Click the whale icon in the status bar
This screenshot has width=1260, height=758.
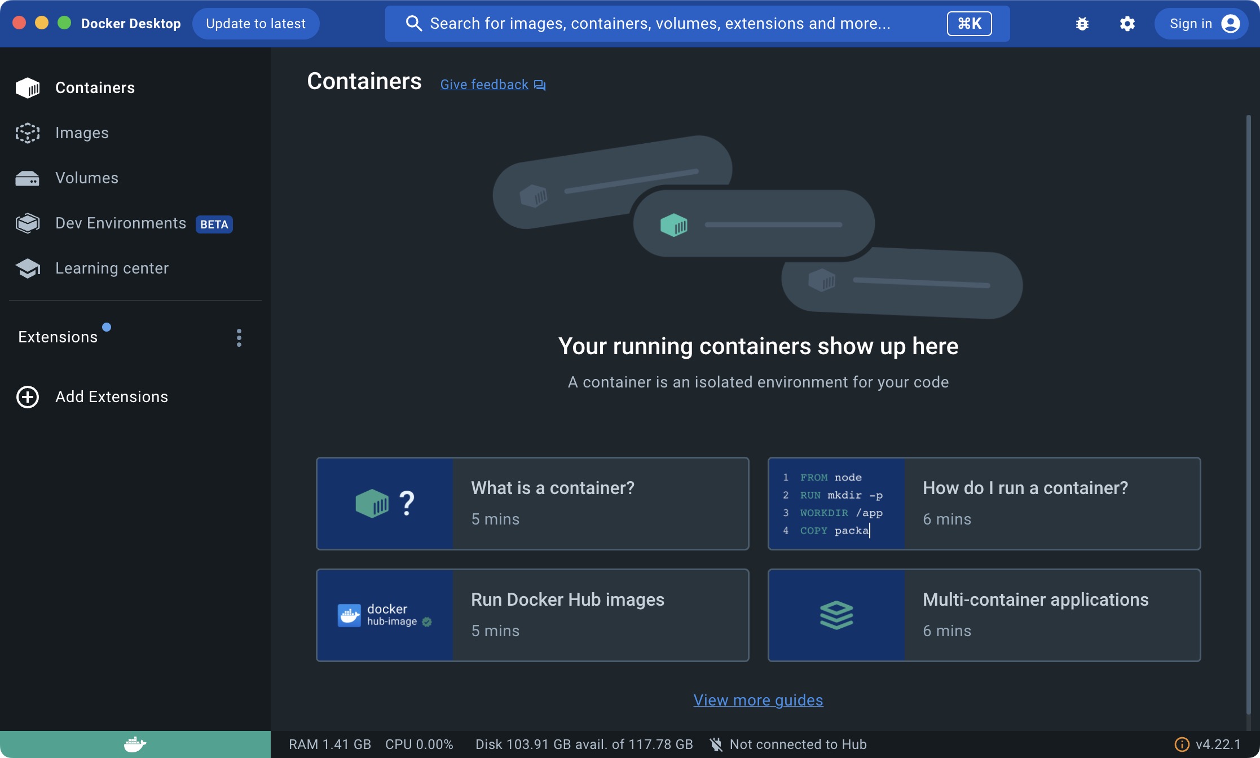point(135,743)
